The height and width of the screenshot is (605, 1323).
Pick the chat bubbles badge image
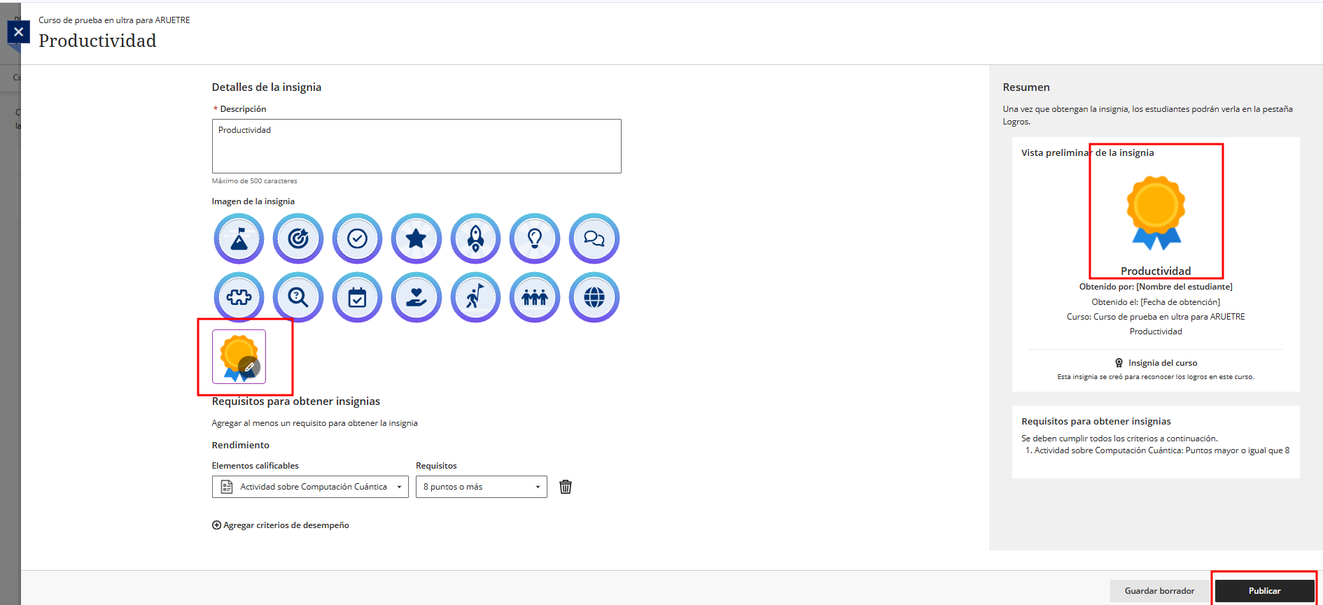tap(594, 239)
